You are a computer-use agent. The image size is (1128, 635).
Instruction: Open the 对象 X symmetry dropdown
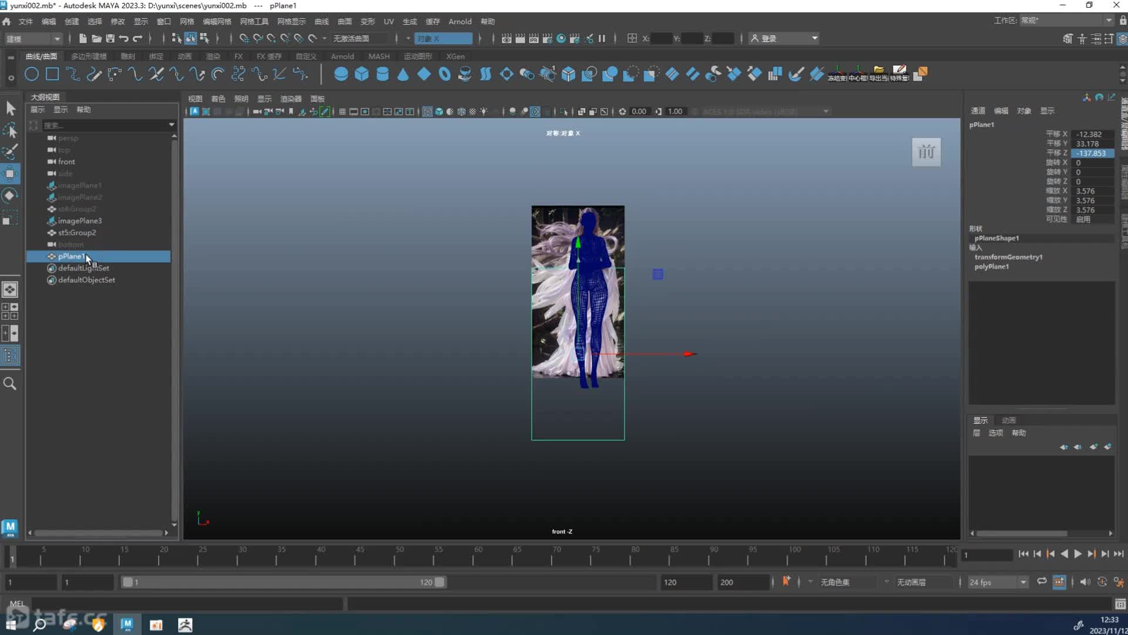point(443,38)
